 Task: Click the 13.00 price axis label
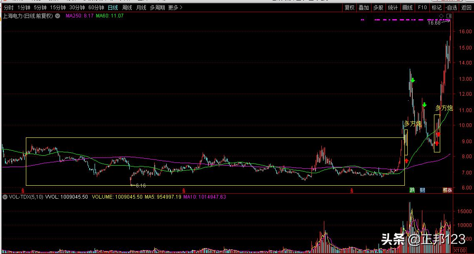(465, 79)
